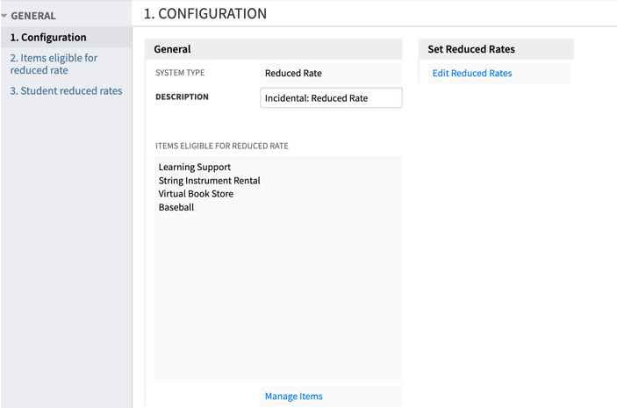Select Learning Support in the items list
This screenshot has height=408, width=617.
(x=195, y=167)
